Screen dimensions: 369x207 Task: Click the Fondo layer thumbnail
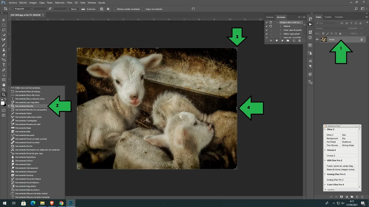[x=324, y=39]
